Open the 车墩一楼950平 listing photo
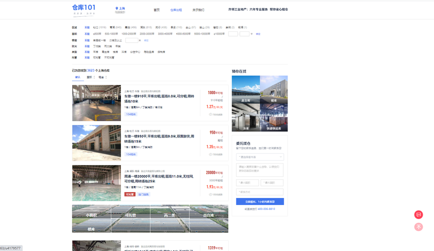 tap(97, 143)
